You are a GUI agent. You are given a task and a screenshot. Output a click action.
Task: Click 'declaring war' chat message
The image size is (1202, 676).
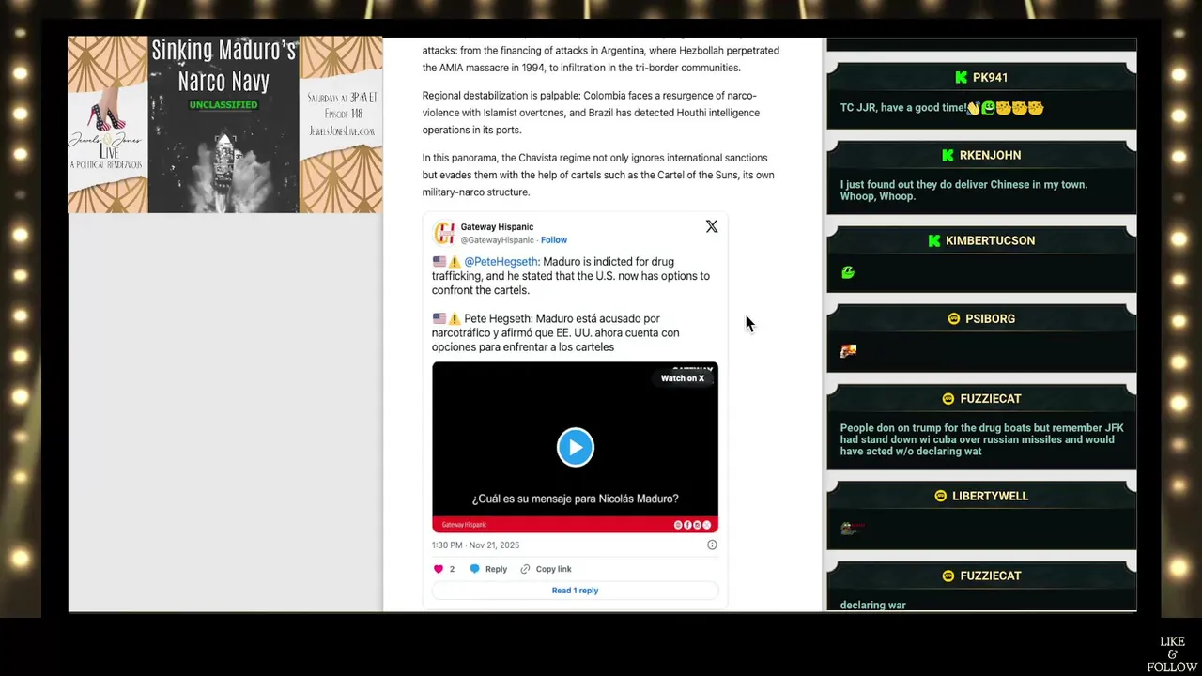(873, 606)
